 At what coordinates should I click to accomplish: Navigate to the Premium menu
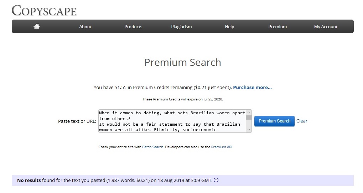coord(278,27)
